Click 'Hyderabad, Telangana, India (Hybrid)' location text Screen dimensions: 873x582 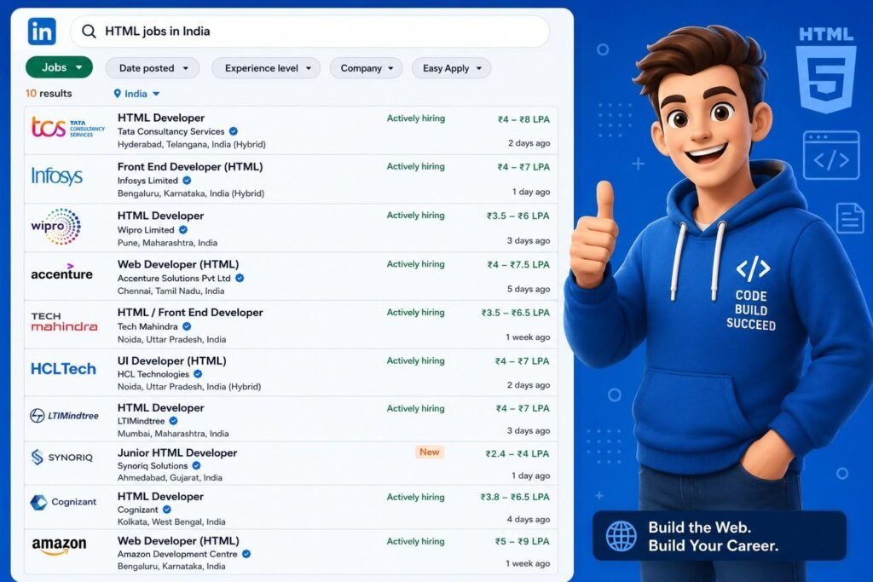(x=192, y=144)
